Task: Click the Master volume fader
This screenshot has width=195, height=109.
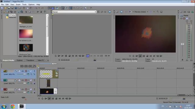Action: pos(183,44)
